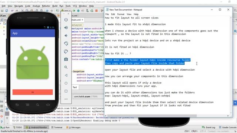Open Notepad Help menu
This screenshot has height=133, width=237.
[136, 14]
